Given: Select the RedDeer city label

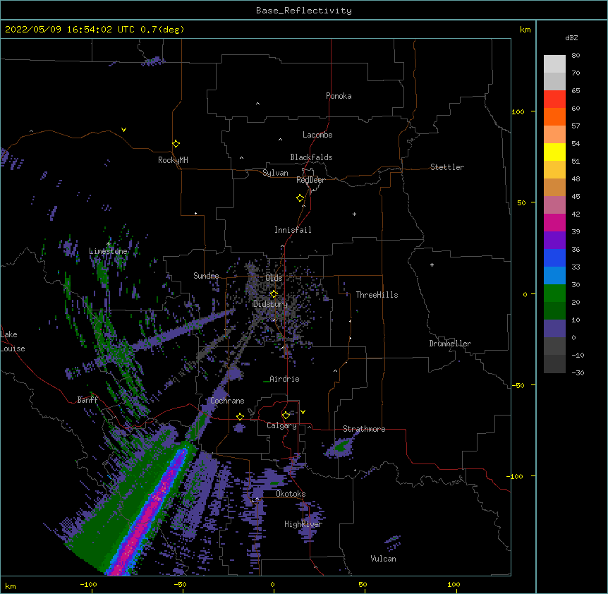Looking at the screenshot, I should [310, 180].
